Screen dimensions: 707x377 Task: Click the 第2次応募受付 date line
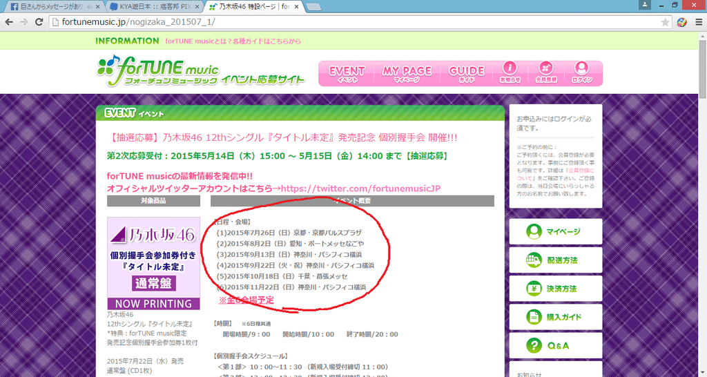click(278, 156)
